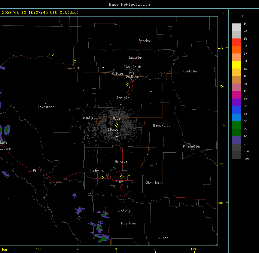Click the yellow 51-54 dBZ legend swatch
Viewport: 259px width, 253px height.
[x=236, y=65]
